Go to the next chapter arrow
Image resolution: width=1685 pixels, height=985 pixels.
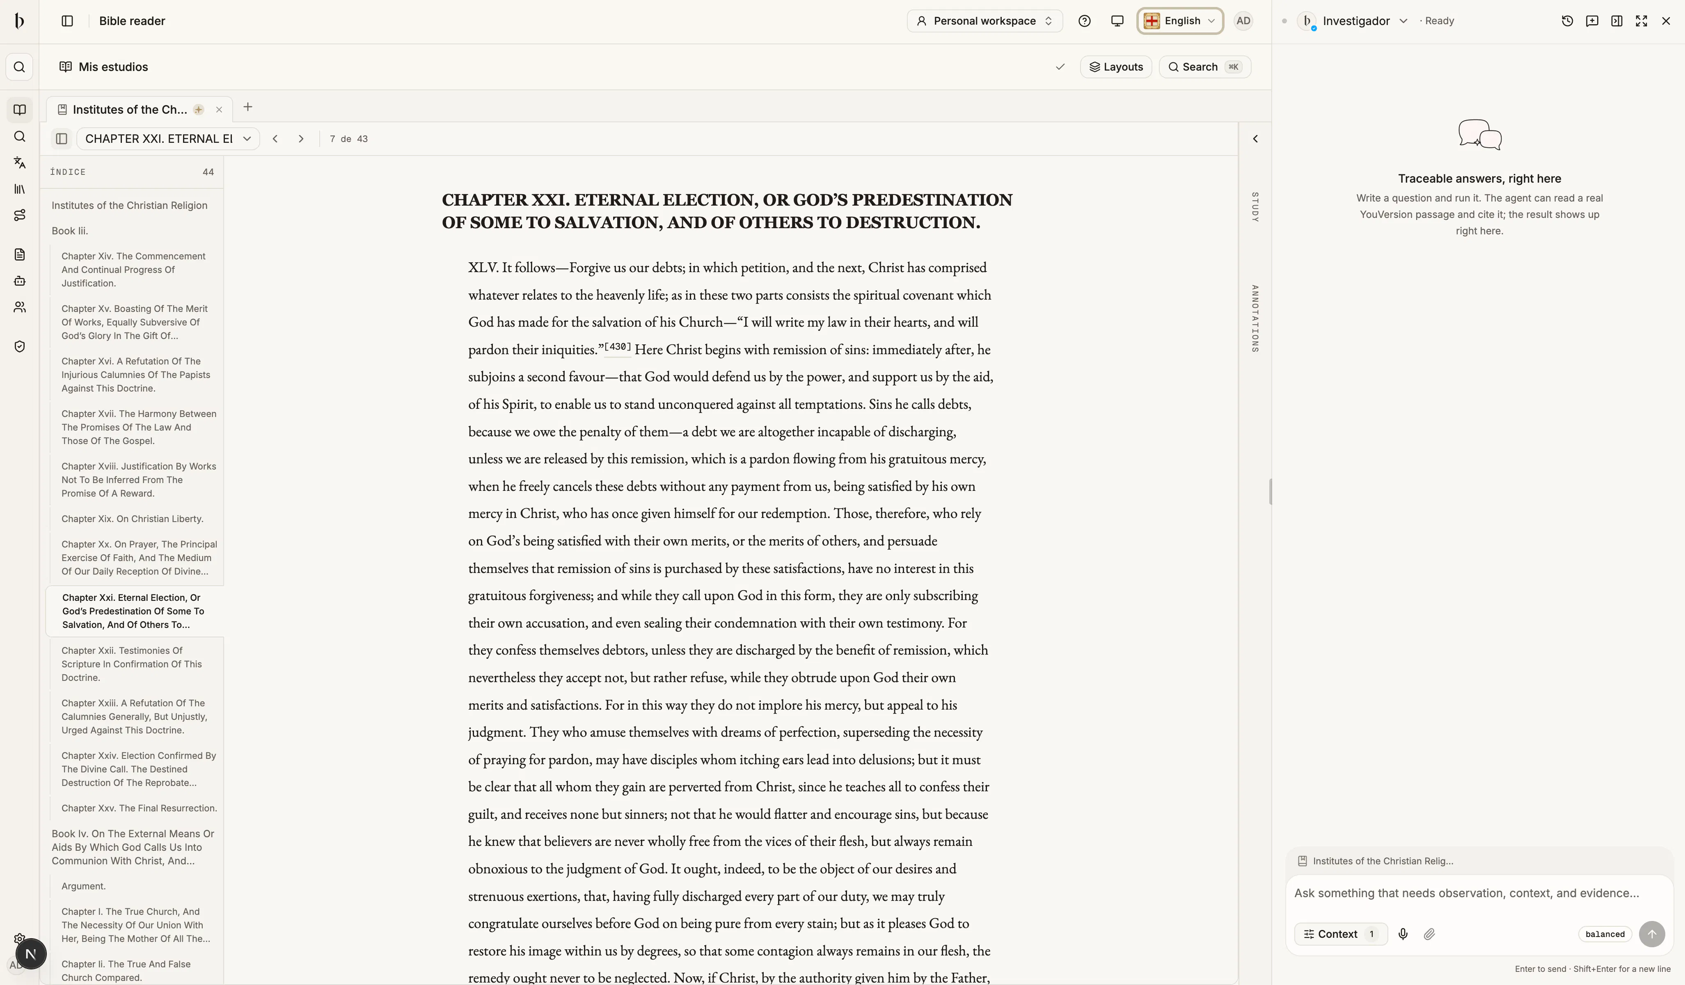pos(301,138)
